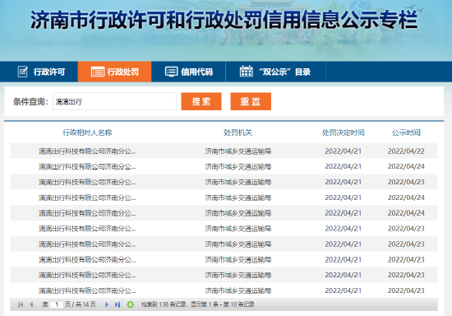
Task: Go to previous page arrow icon
Action: coord(31,304)
